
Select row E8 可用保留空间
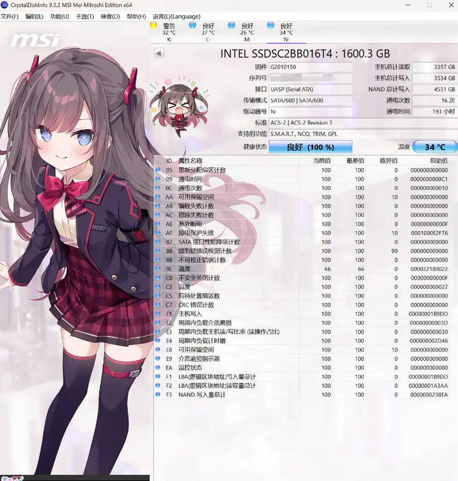pyautogui.click(x=302, y=350)
